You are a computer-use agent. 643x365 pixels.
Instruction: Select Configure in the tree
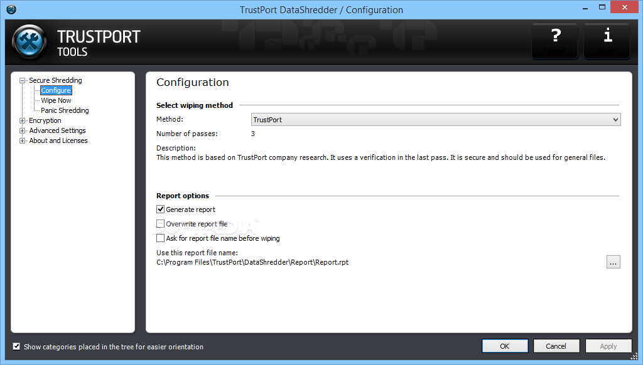tap(56, 90)
